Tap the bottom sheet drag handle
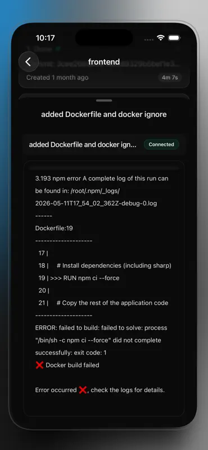Viewport: 208px width, 450px height. 104,101
